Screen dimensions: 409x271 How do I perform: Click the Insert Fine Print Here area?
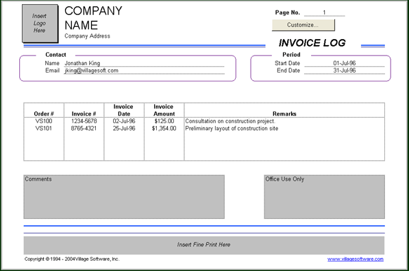[204, 245]
